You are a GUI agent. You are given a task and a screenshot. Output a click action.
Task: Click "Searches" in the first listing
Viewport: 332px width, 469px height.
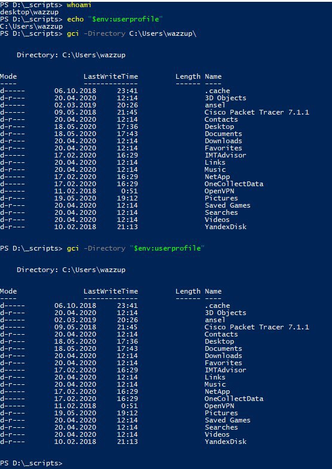(x=221, y=213)
